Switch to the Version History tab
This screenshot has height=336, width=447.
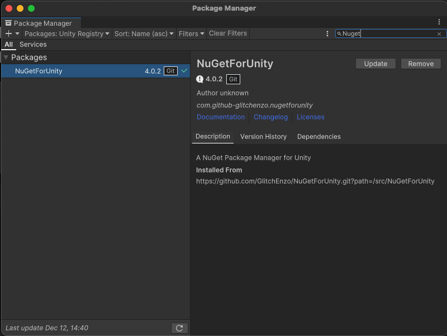pyautogui.click(x=263, y=137)
